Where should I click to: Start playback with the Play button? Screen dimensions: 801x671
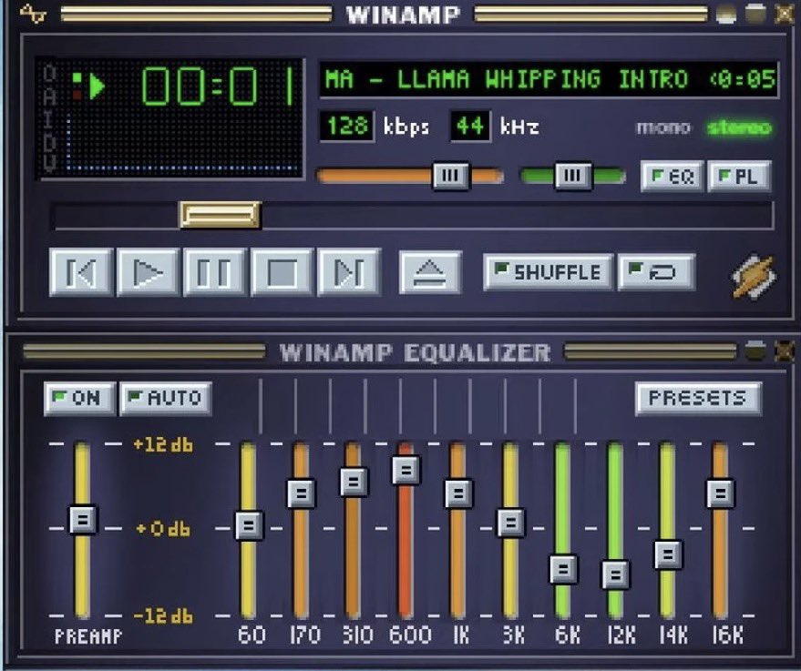(x=149, y=272)
